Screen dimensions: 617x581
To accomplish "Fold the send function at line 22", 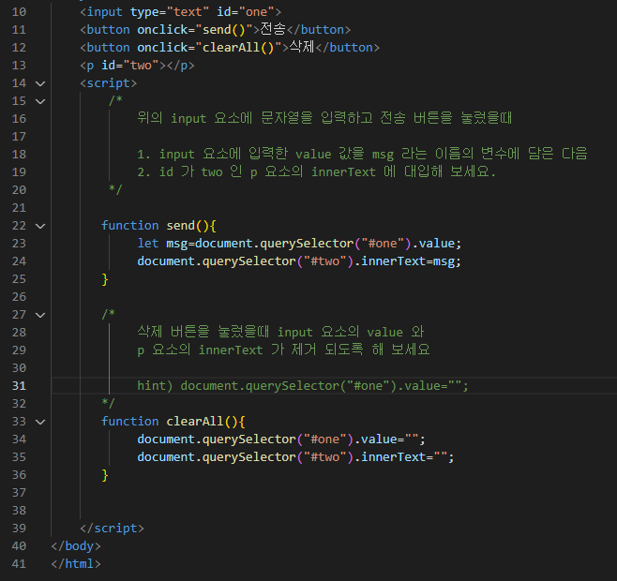I will pyautogui.click(x=40, y=226).
